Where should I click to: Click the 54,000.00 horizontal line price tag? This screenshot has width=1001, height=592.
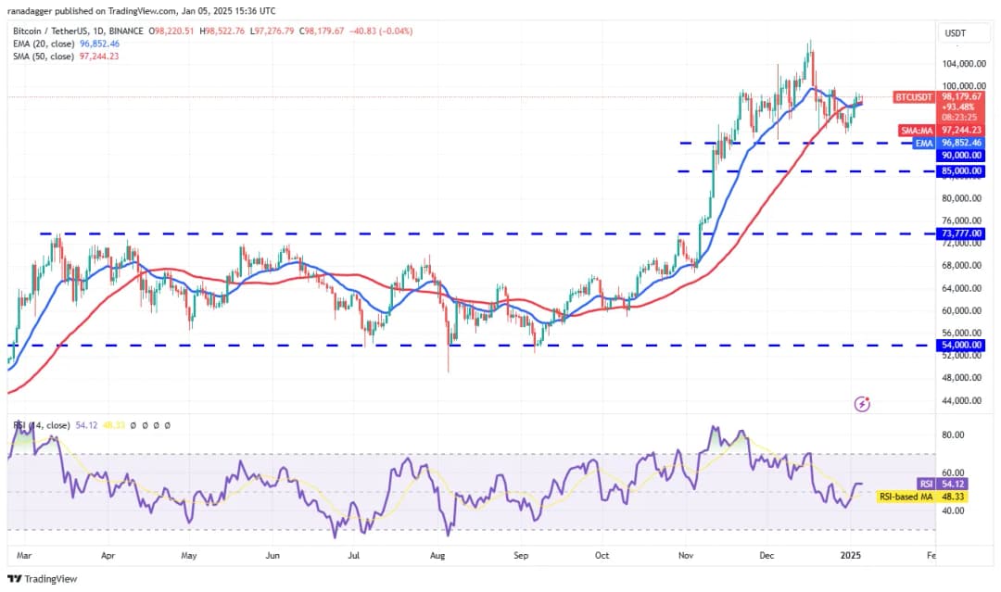click(962, 345)
